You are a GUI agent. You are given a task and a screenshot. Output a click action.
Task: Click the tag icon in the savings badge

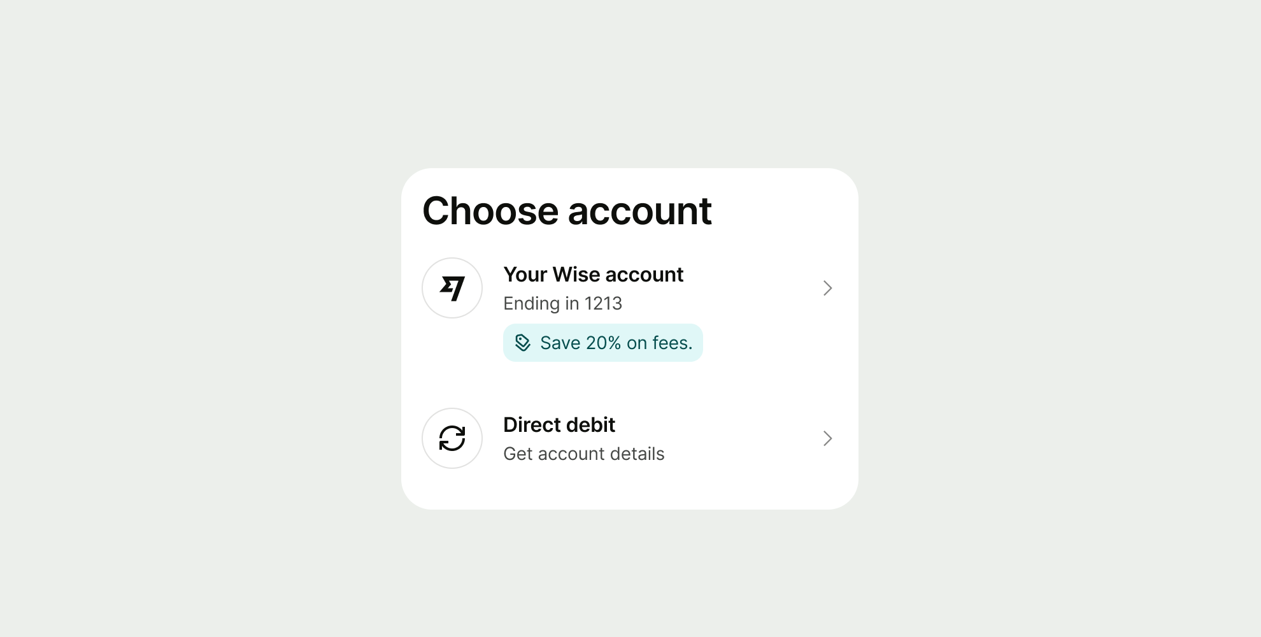pyautogui.click(x=522, y=343)
